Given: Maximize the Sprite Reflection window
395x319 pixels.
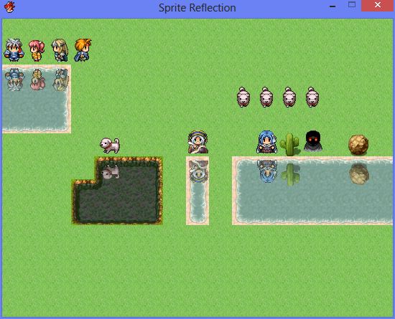Looking at the screenshot, I should click(x=352, y=5).
